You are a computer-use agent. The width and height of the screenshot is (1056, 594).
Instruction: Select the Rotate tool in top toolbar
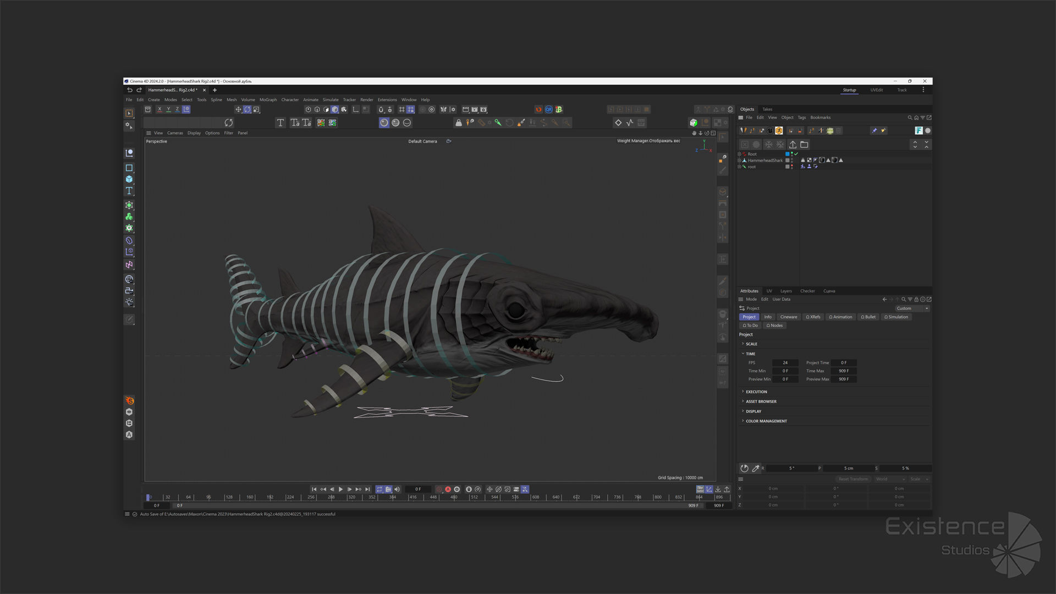(x=248, y=109)
